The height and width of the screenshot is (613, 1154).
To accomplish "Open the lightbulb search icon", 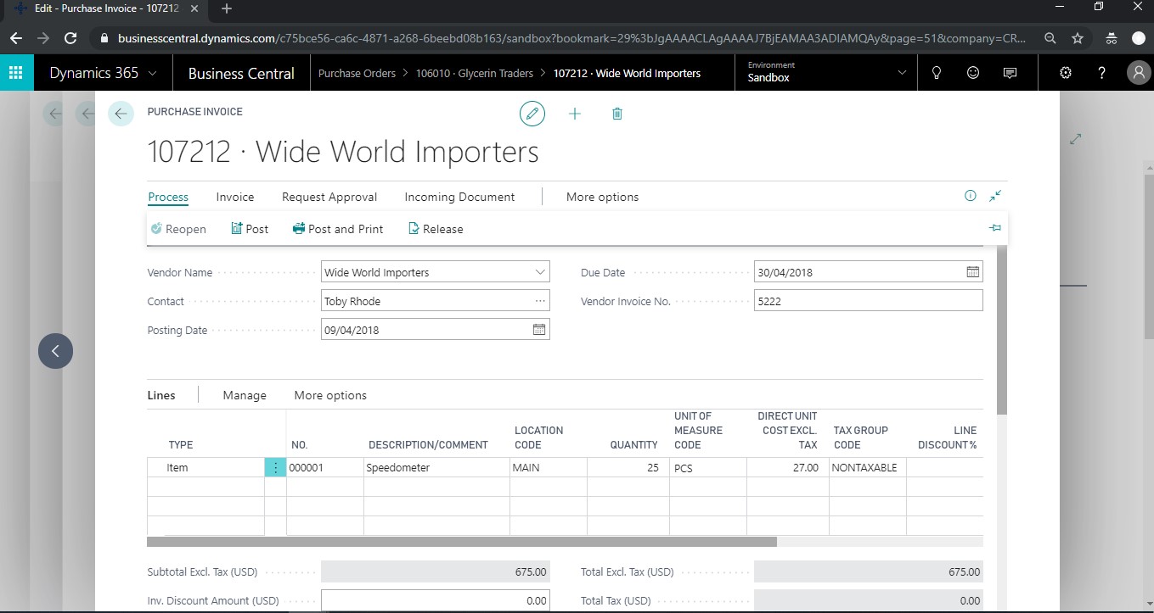I will (937, 73).
